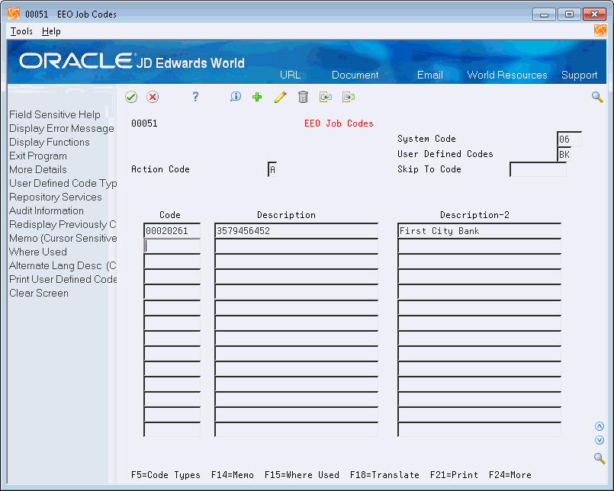Click the Inquire info bubble icon
This screenshot has height=491, width=614.
(x=236, y=97)
